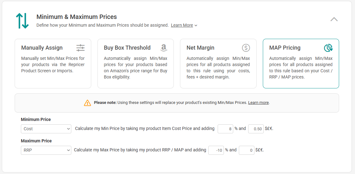The height and width of the screenshot is (174, 355).
Task: Open the Learn more link in the notice
Action: point(258,103)
